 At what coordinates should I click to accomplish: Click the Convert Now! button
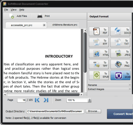pyautogui.click(x=120, y=114)
